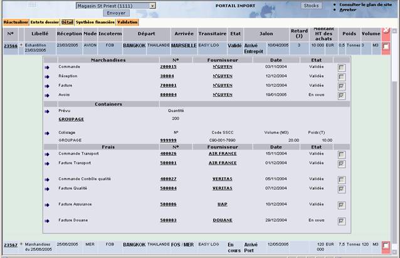
Task: Expand dossier 23567 details
Action: coord(21,244)
